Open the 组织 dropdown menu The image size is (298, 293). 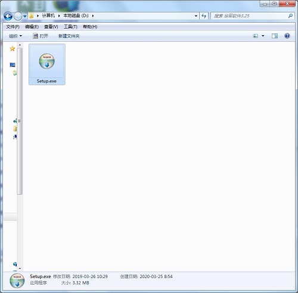(15, 36)
